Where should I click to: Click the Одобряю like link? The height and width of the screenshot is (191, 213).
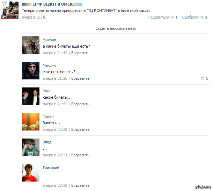click(190, 17)
